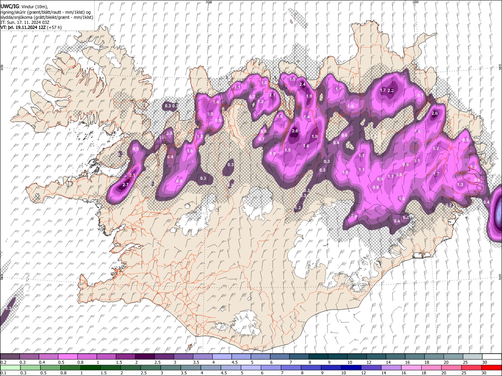This screenshot has height=376, width=502.
Task: Click the bright magenta 0.5 swatch in purple legend row
Action: pos(67,357)
